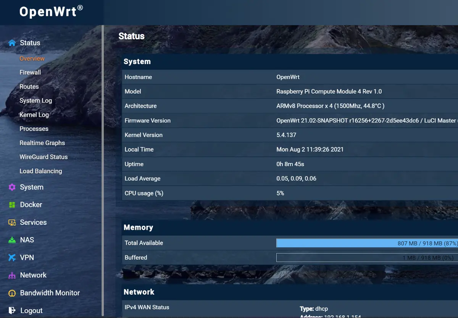This screenshot has height=318, width=458.
Task: Click the green Docker icon
Action: (x=12, y=205)
